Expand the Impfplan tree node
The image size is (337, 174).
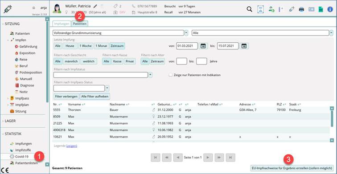[x=8, y=105]
